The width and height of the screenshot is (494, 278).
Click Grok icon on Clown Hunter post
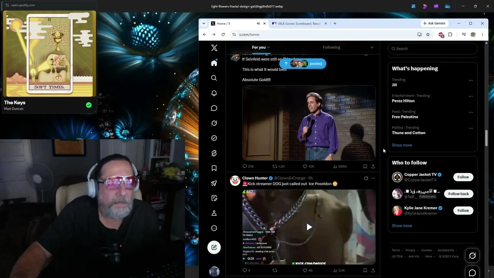(x=366, y=178)
